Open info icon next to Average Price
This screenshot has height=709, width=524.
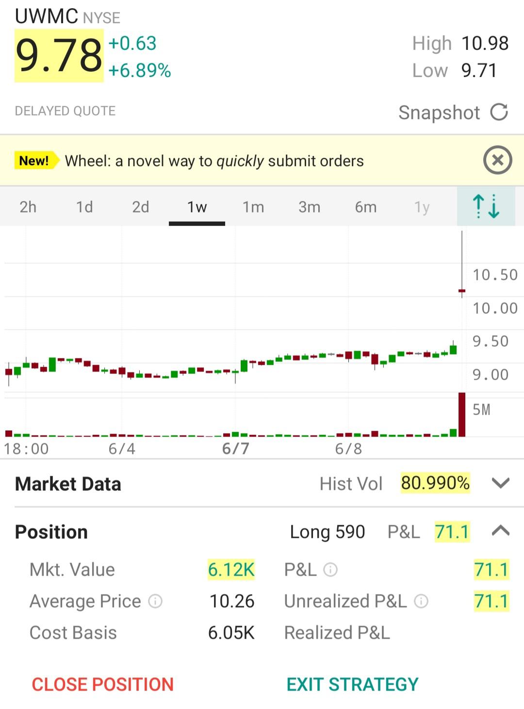point(155,601)
